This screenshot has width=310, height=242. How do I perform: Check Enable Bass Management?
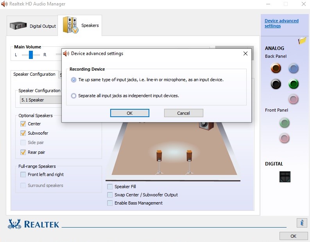coord(110,203)
